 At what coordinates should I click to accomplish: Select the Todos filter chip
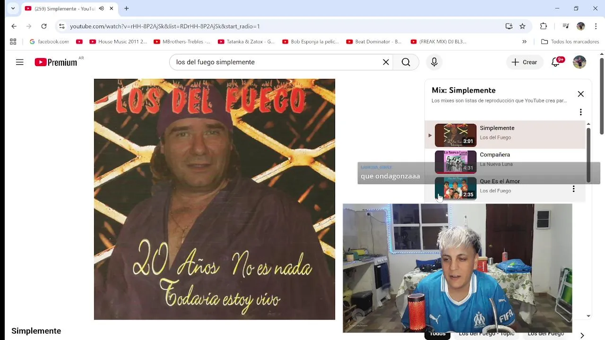[438, 333]
